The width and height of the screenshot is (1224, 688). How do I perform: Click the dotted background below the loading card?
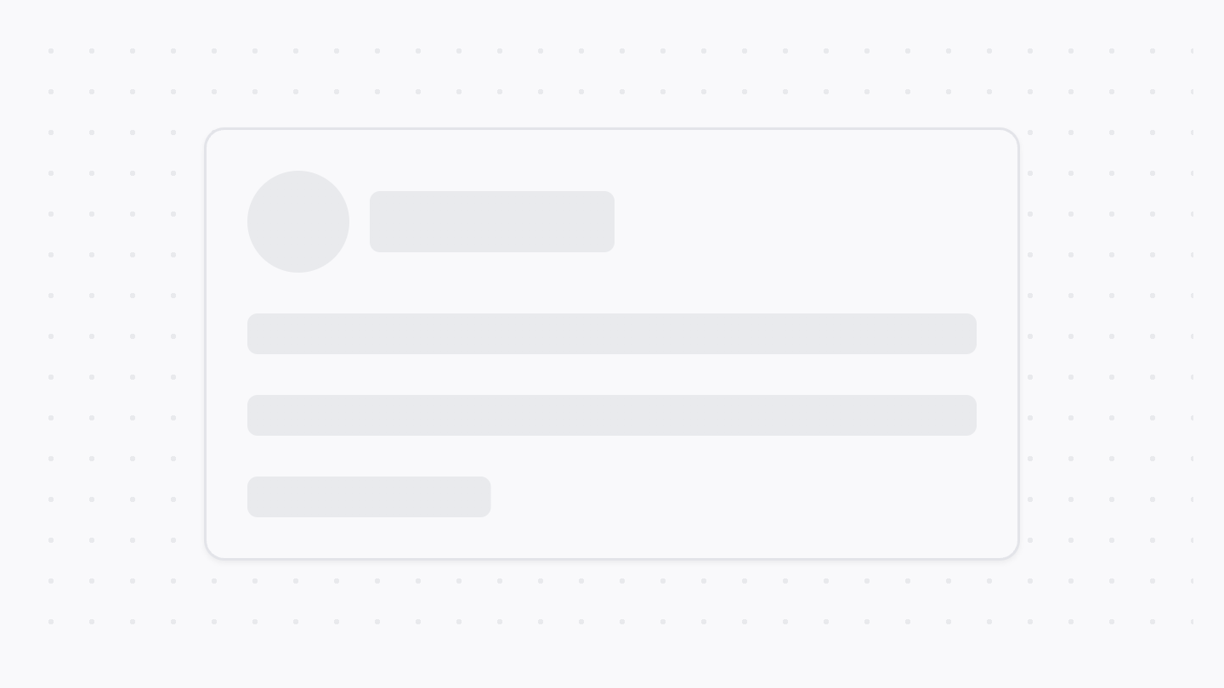coord(612,601)
